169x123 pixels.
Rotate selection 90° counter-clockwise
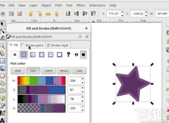(31, 14)
